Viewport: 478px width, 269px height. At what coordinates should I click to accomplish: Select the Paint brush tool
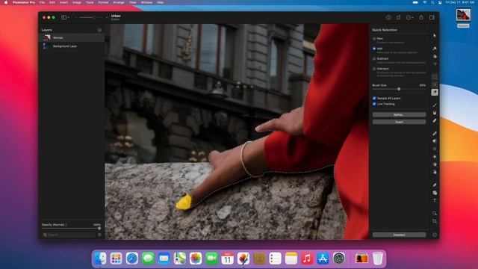[435, 105]
